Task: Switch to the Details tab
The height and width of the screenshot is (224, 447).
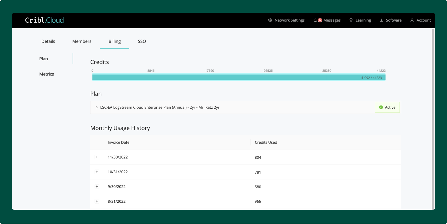Action: pyautogui.click(x=48, y=41)
